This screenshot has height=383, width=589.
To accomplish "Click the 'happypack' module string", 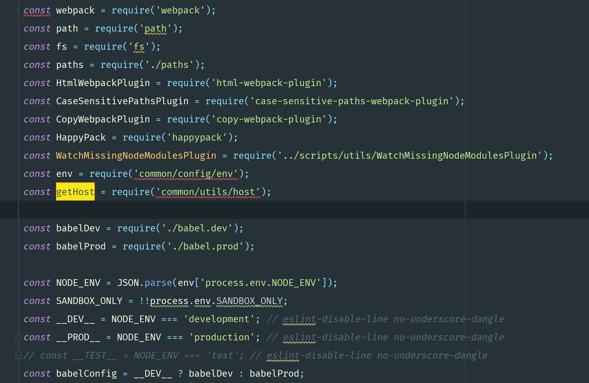I will coord(197,137).
